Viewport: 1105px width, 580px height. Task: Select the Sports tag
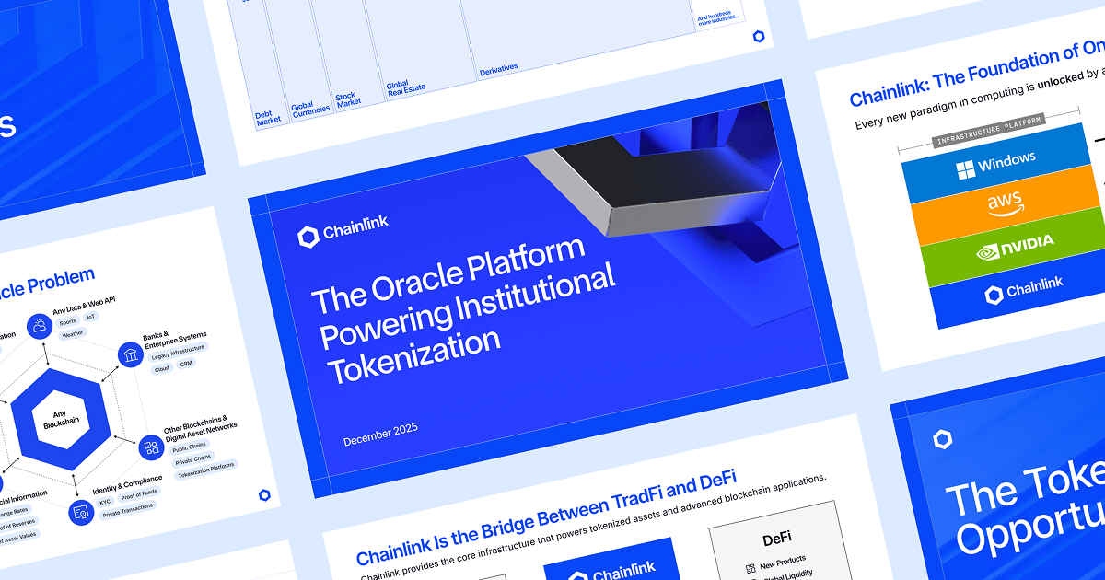pos(67,323)
